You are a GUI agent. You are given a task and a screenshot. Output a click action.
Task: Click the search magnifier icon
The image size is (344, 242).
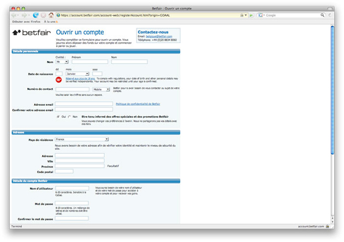click(x=322, y=15)
